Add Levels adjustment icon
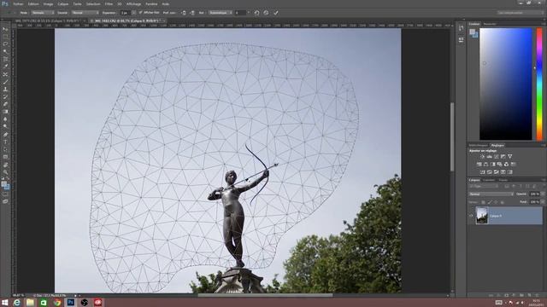This screenshot has height=307, width=547. 490,157
